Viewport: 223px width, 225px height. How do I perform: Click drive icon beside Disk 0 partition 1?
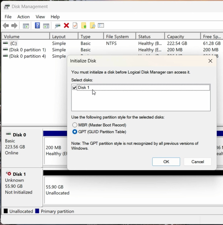click(5, 49)
